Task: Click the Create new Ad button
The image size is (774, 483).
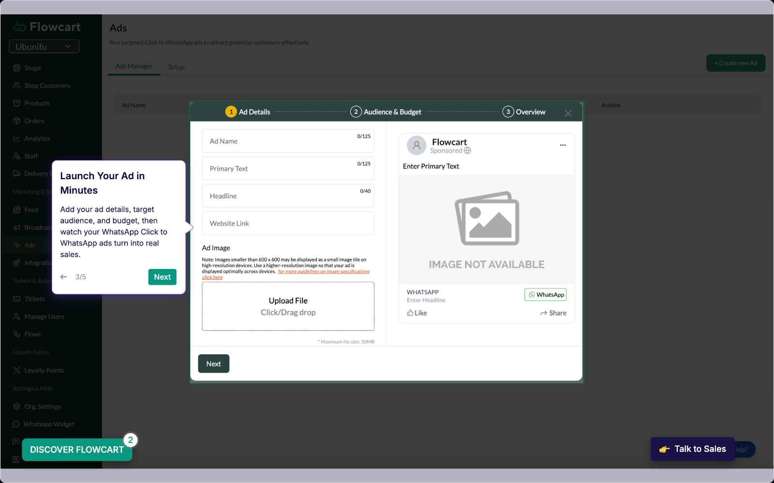Action: (x=736, y=63)
